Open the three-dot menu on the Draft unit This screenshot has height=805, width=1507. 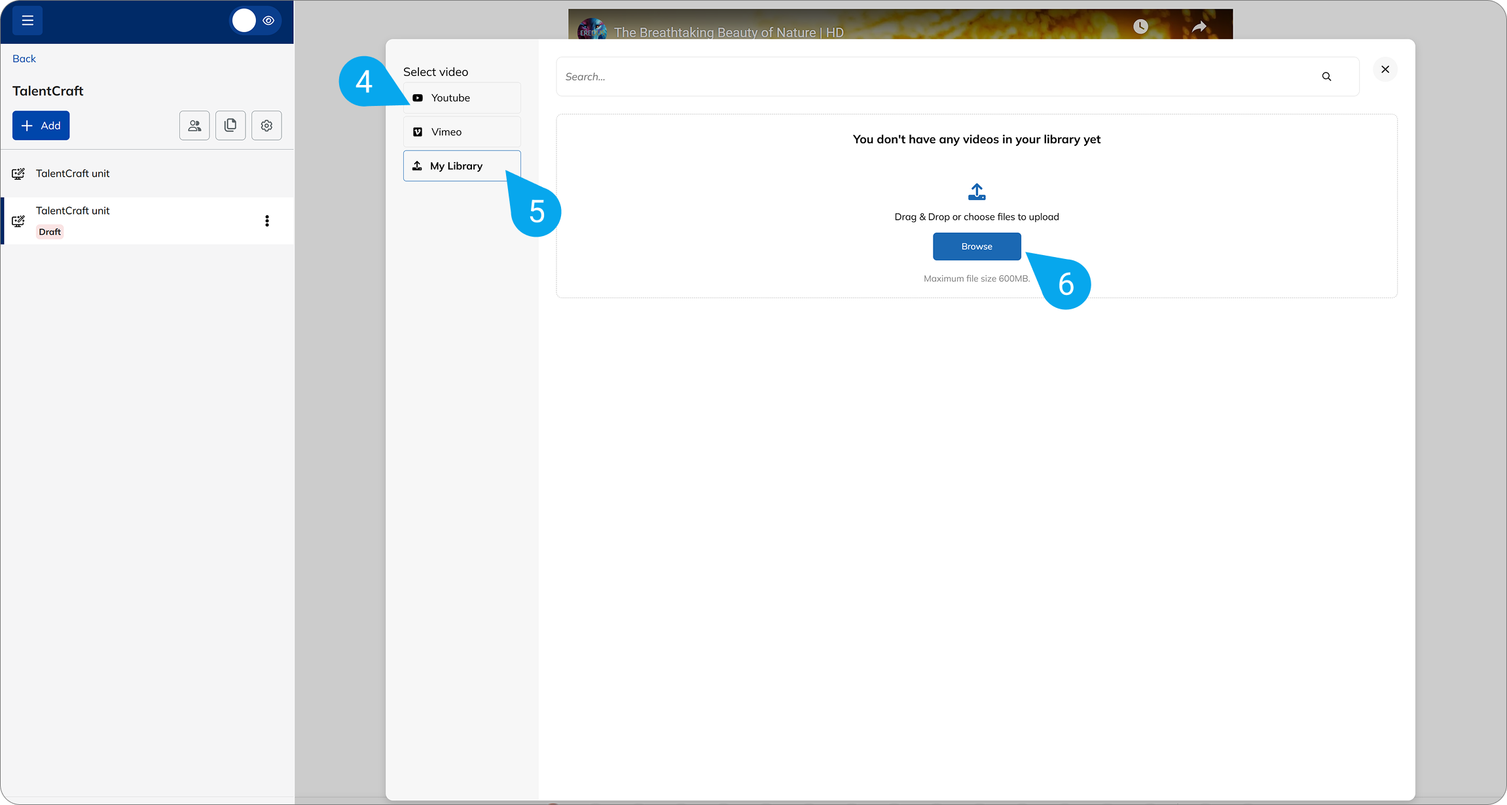point(267,220)
